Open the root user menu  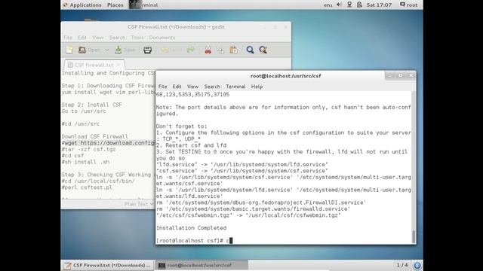coord(409,5)
